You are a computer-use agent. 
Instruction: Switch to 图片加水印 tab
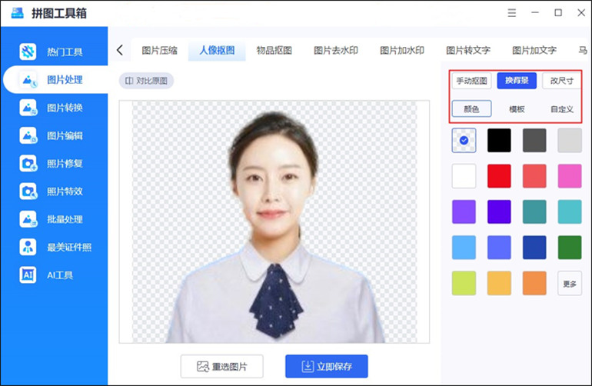401,50
